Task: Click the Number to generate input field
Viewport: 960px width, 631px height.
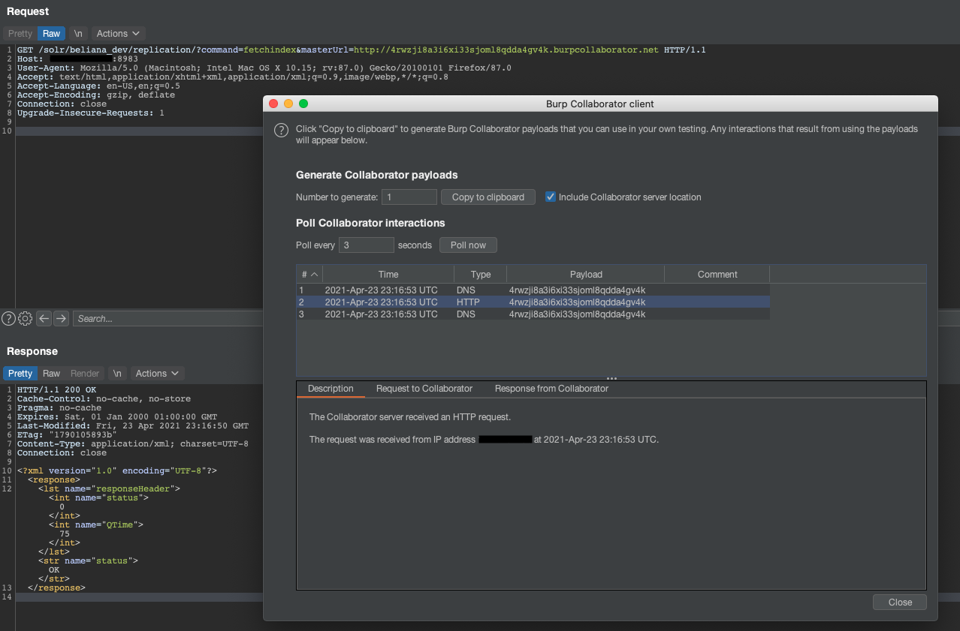Action: [409, 197]
